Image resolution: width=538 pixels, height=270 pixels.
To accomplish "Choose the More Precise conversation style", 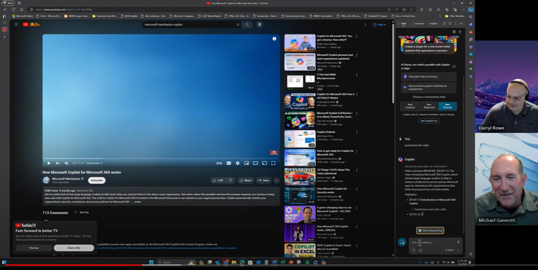I will [447, 106].
